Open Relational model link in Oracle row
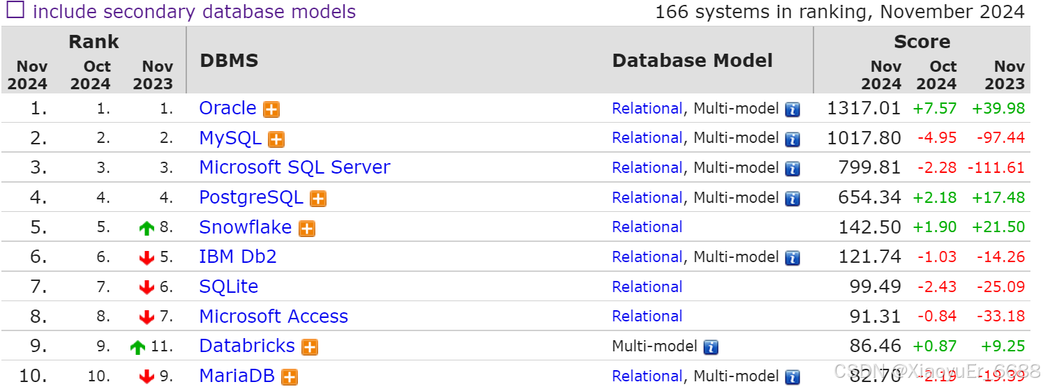Viewport: 1043px width, 389px height. pyautogui.click(x=647, y=109)
